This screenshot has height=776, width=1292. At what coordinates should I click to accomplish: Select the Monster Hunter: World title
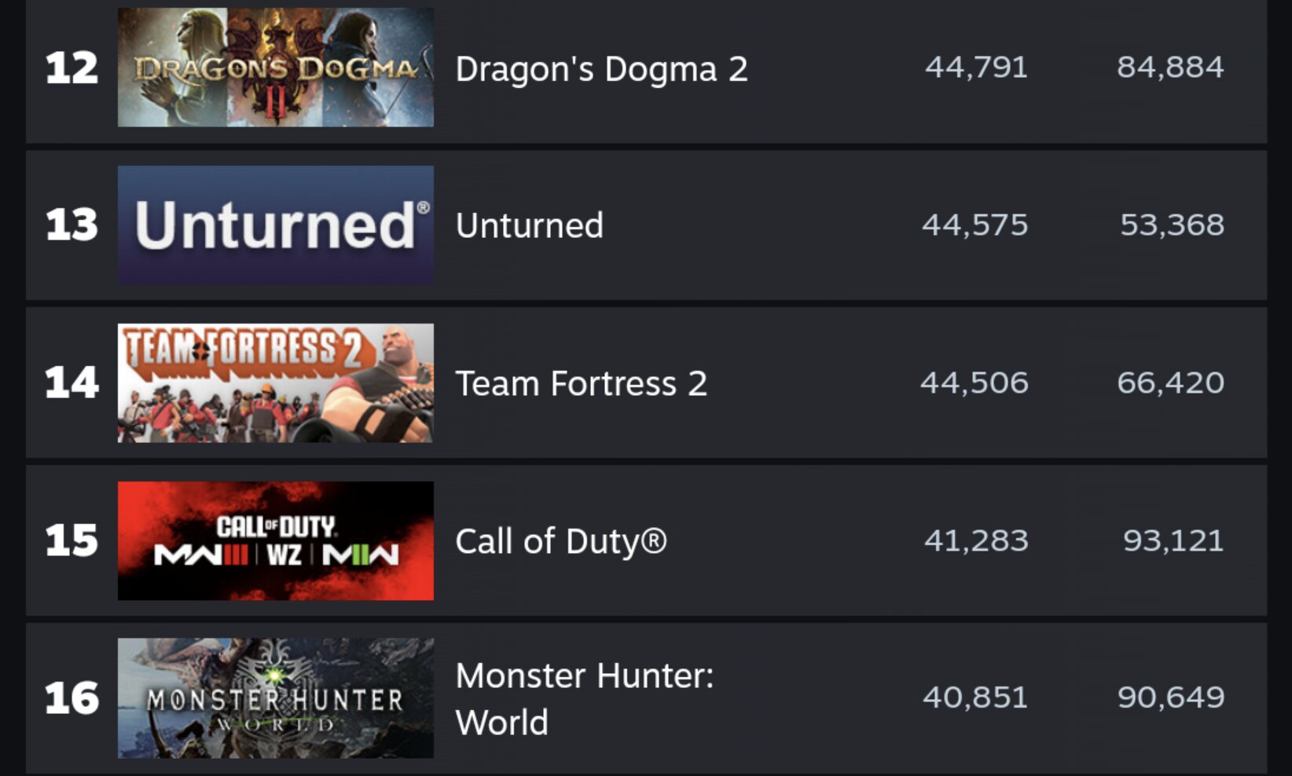pos(584,698)
